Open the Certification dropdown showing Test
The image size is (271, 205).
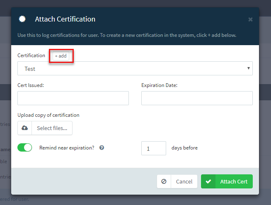coord(135,68)
